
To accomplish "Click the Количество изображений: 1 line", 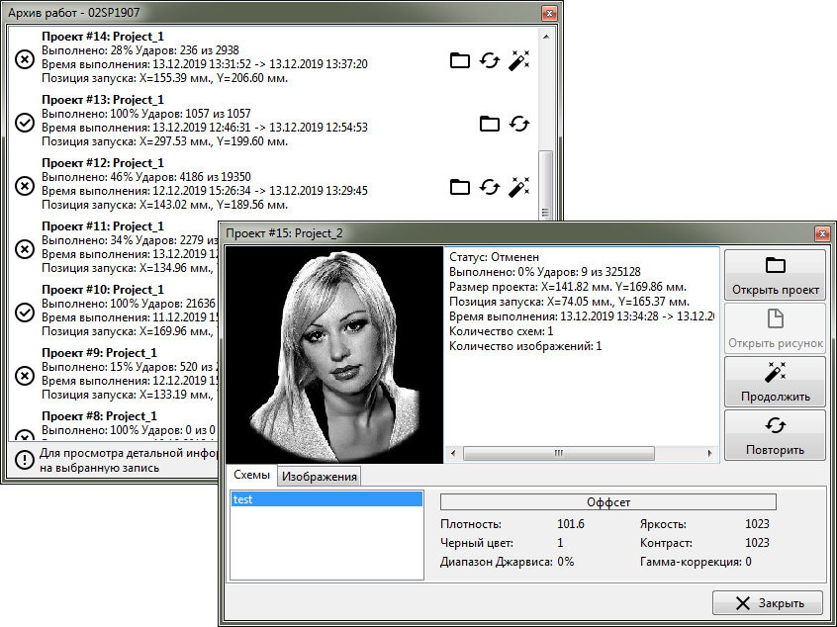I will [x=525, y=346].
